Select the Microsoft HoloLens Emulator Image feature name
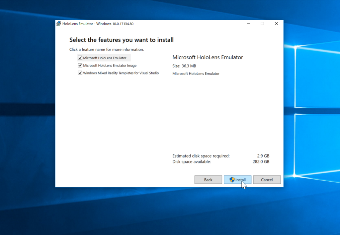Viewport: 340px width, 235px height. point(110,66)
